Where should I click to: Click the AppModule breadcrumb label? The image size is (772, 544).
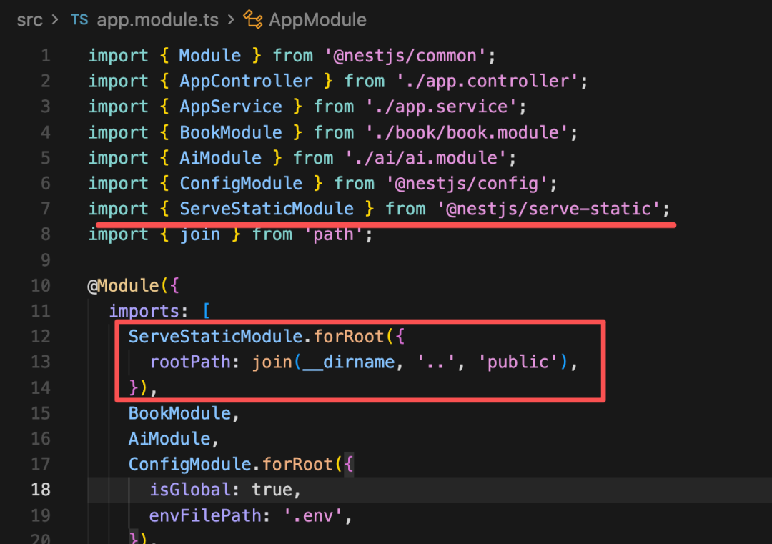pos(317,20)
